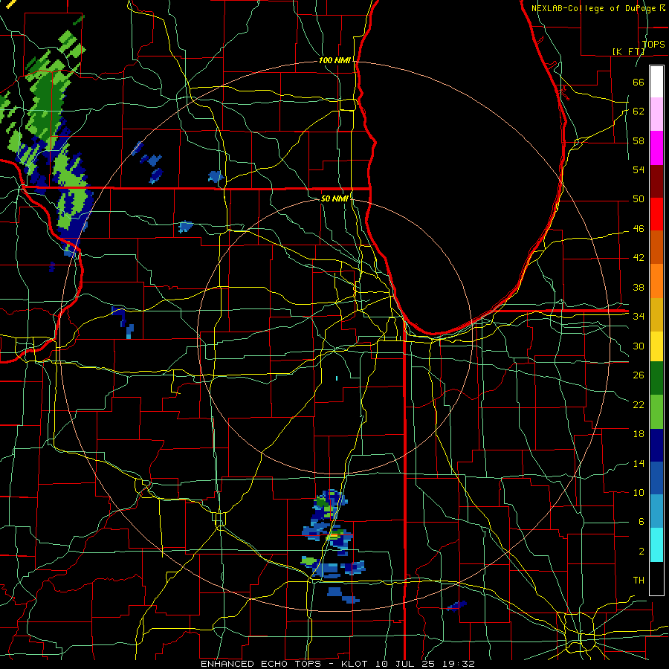
Task: Select the "14" legend value
Action: pyautogui.click(x=639, y=464)
